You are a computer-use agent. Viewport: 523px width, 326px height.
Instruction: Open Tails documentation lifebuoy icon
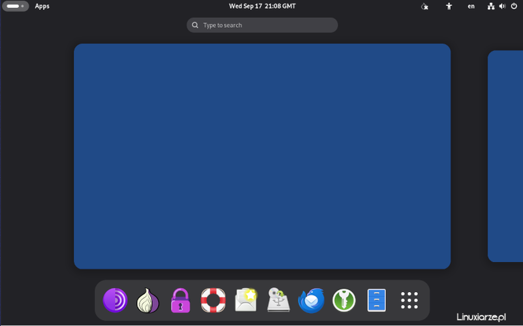click(213, 300)
